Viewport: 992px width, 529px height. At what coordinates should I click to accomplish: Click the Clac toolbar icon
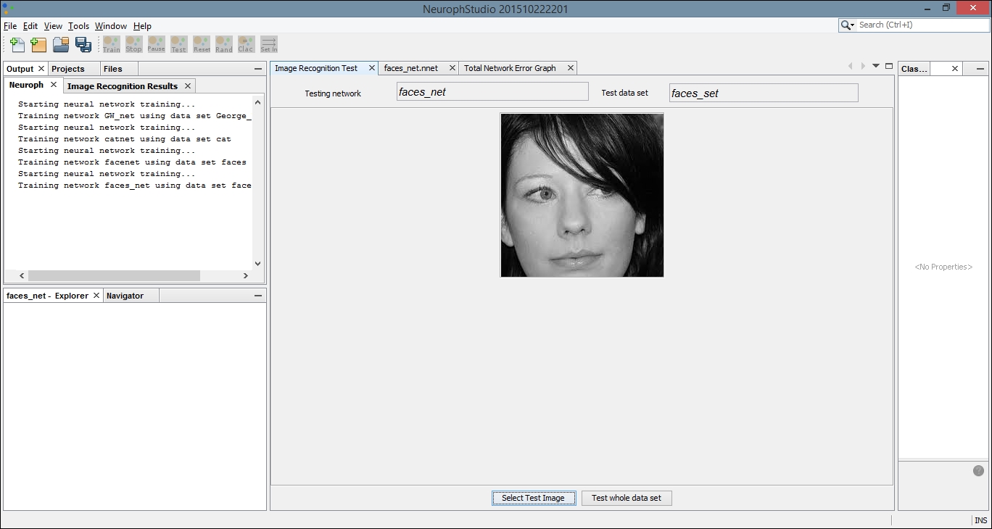click(247, 44)
